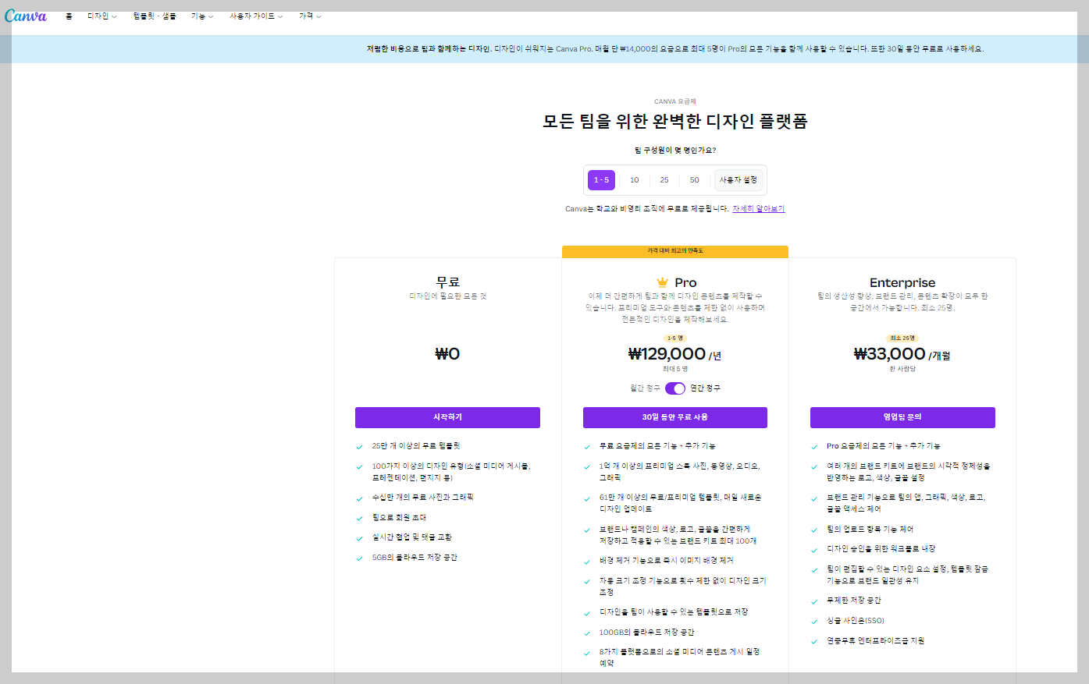The image size is (1089, 684).
Task: Click the 디자인을 팀이 사용할 수 있는 템플릿으로 저장 row
Action: [674, 612]
